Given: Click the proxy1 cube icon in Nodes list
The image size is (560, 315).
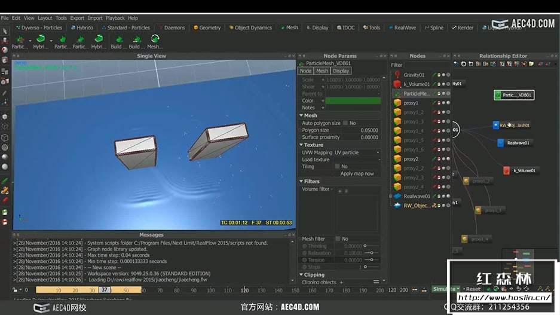Looking at the screenshot, I should (397, 103).
